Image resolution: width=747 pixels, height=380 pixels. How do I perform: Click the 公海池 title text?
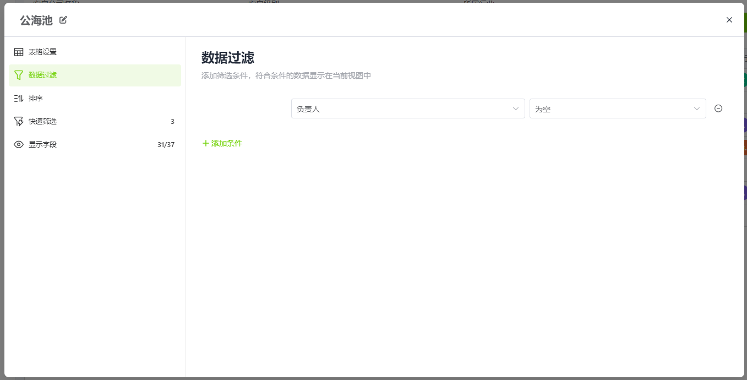[x=36, y=20]
